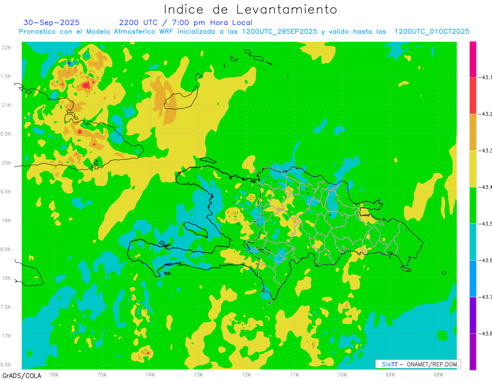Click the cyan band in the colorbar
492x380 pixels.
tap(473, 241)
